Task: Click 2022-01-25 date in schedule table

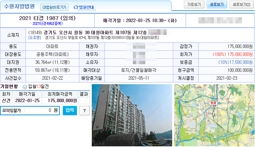Action: pyautogui.click(x=27, y=101)
